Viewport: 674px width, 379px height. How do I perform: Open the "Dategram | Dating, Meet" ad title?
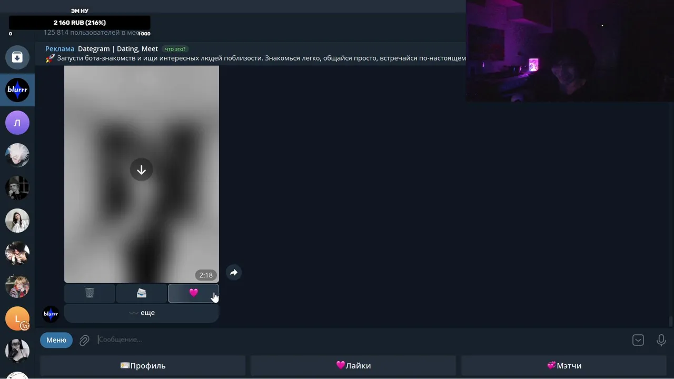[118, 48]
